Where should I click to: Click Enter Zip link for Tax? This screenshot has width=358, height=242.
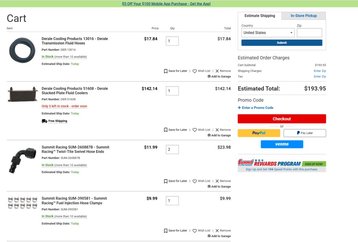coord(320,76)
